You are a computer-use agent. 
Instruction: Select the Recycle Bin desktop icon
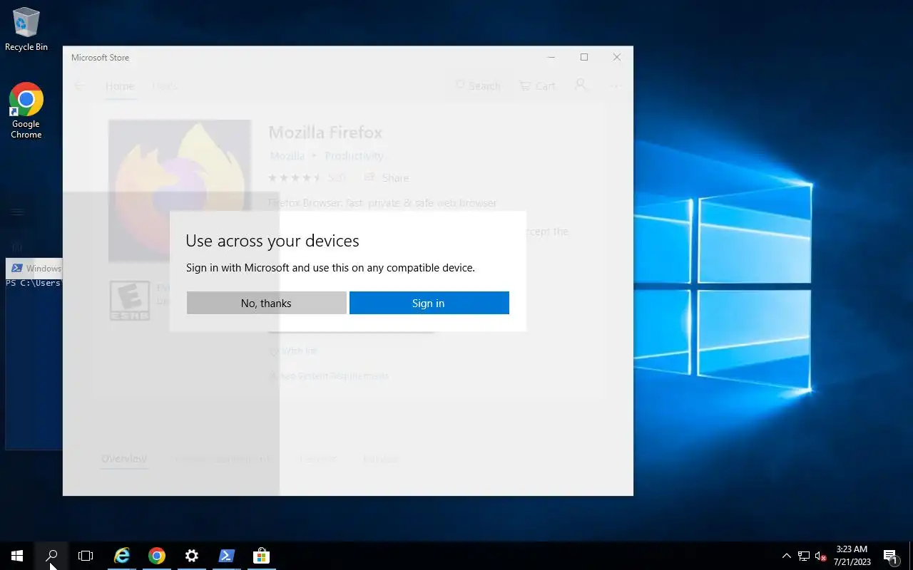(x=26, y=29)
